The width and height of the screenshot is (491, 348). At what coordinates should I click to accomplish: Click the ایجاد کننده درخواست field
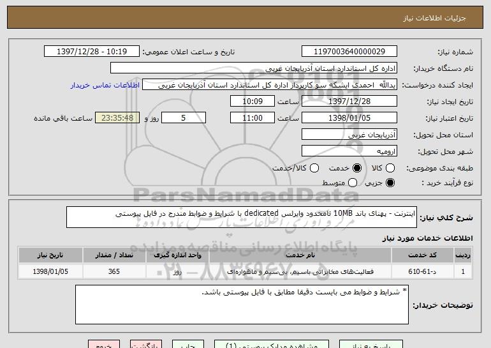270,85
